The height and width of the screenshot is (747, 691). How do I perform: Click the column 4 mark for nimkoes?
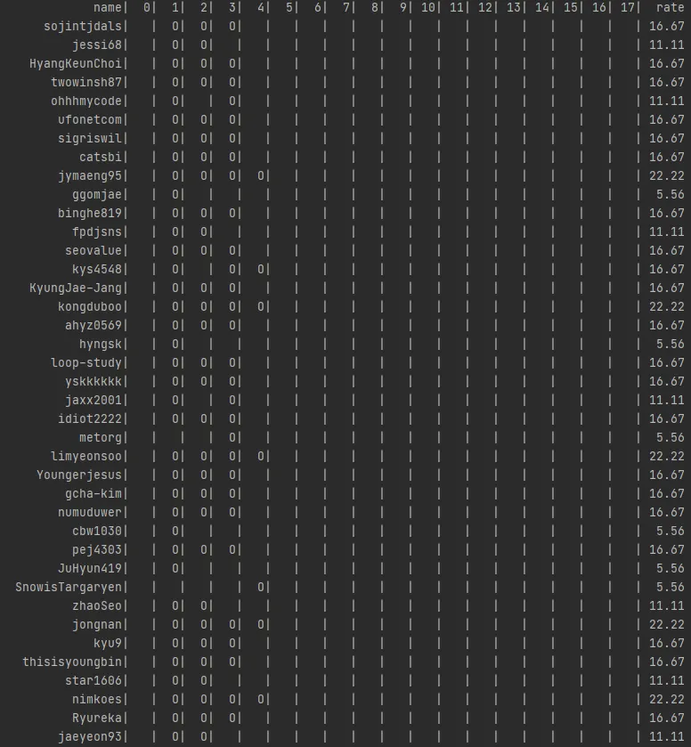pyautogui.click(x=261, y=699)
